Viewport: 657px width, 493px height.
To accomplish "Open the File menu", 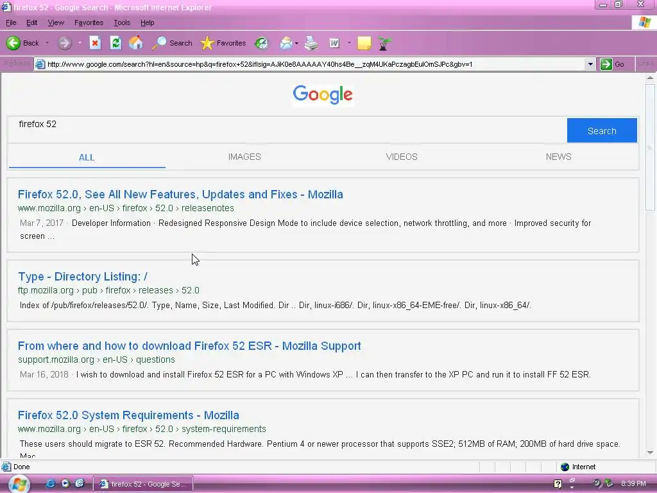I will pyautogui.click(x=12, y=22).
